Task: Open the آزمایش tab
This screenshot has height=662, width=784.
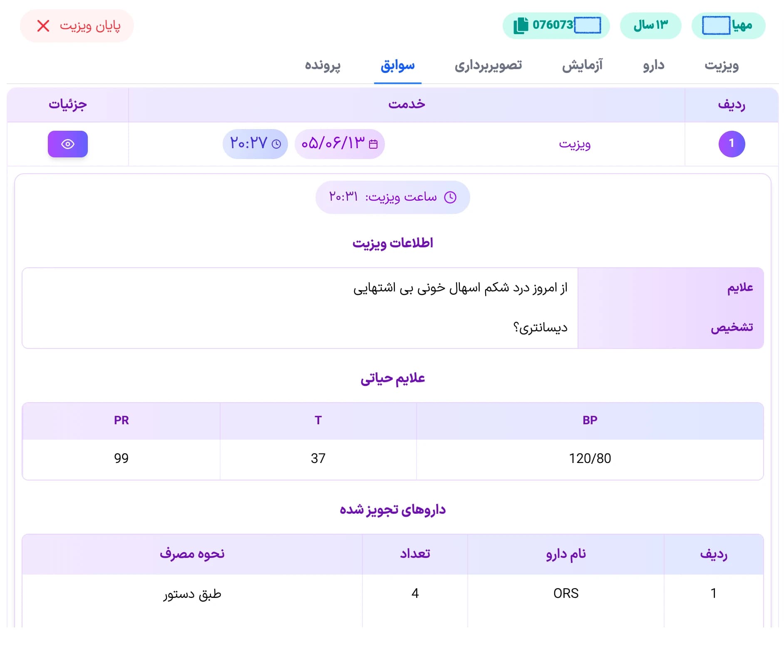Action: click(x=582, y=65)
